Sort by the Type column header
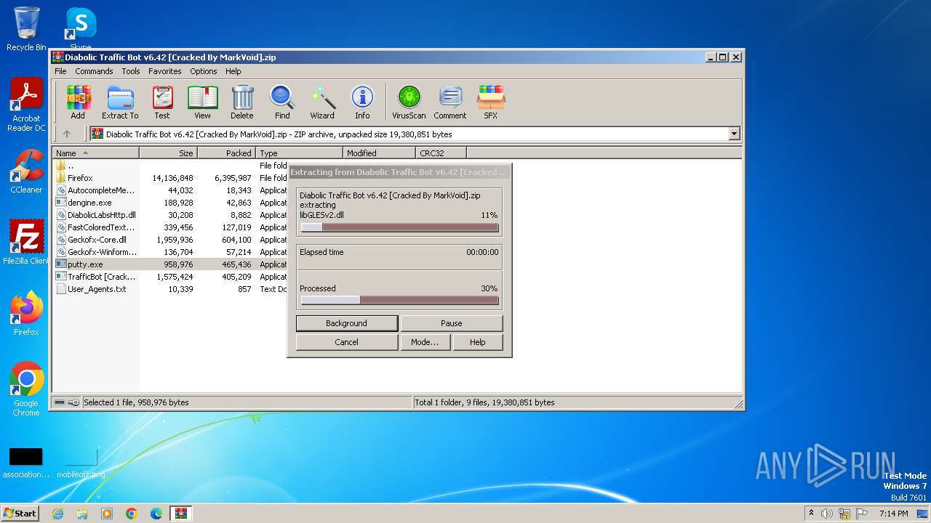The height and width of the screenshot is (523, 931). point(299,153)
